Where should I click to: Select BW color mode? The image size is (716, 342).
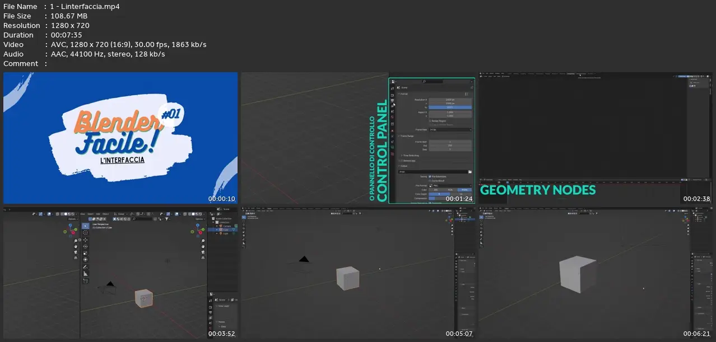[x=435, y=190]
